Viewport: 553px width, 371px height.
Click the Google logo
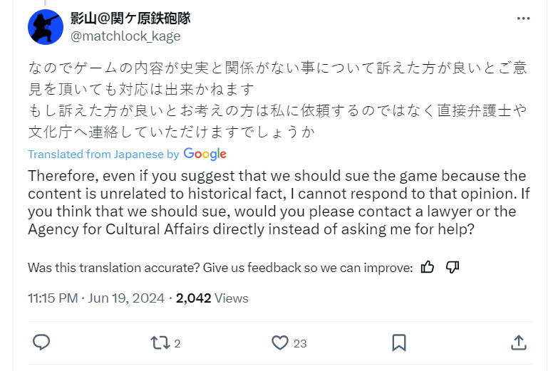205,154
